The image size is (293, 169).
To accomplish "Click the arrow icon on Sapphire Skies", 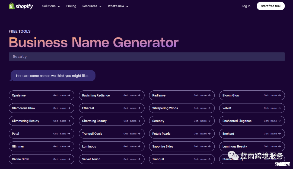I will [209, 146].
